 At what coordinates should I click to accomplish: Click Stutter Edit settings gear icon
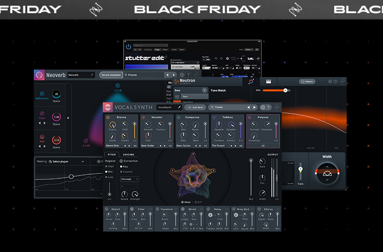pos(227,58)
